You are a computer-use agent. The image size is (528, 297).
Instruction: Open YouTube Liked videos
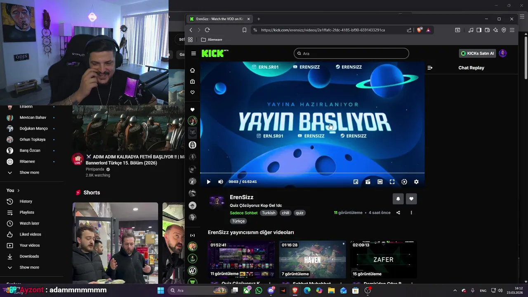coord(30,234)
